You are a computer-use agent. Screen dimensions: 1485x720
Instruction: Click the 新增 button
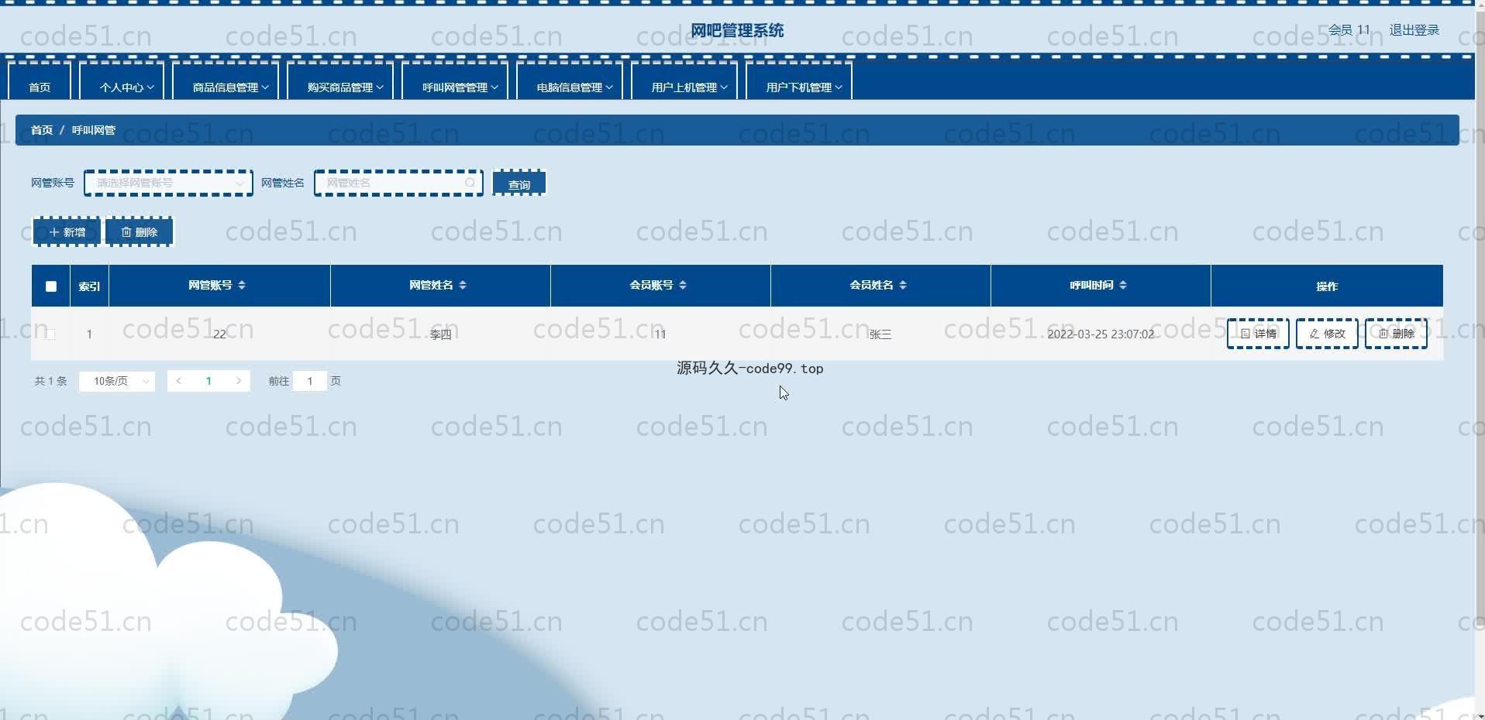67,231
